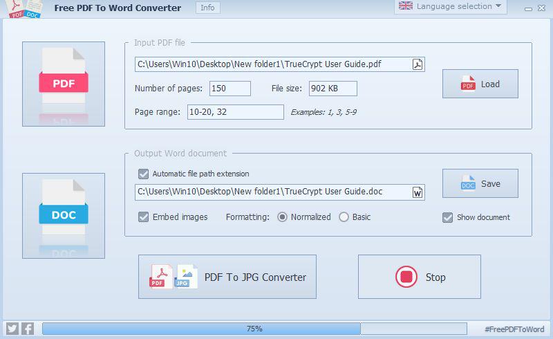Click the PDF browse icon in input path
Image resolution: width=553 pixels, height=339 pixels.
tap(418, 64)
